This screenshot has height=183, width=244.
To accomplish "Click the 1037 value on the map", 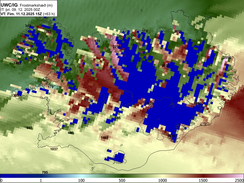I will pos(54,149).
